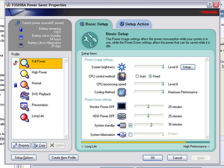Click the 'Maximum Performance' cooling value
This screenshot has width=224, height=168.
pos(183,92)
